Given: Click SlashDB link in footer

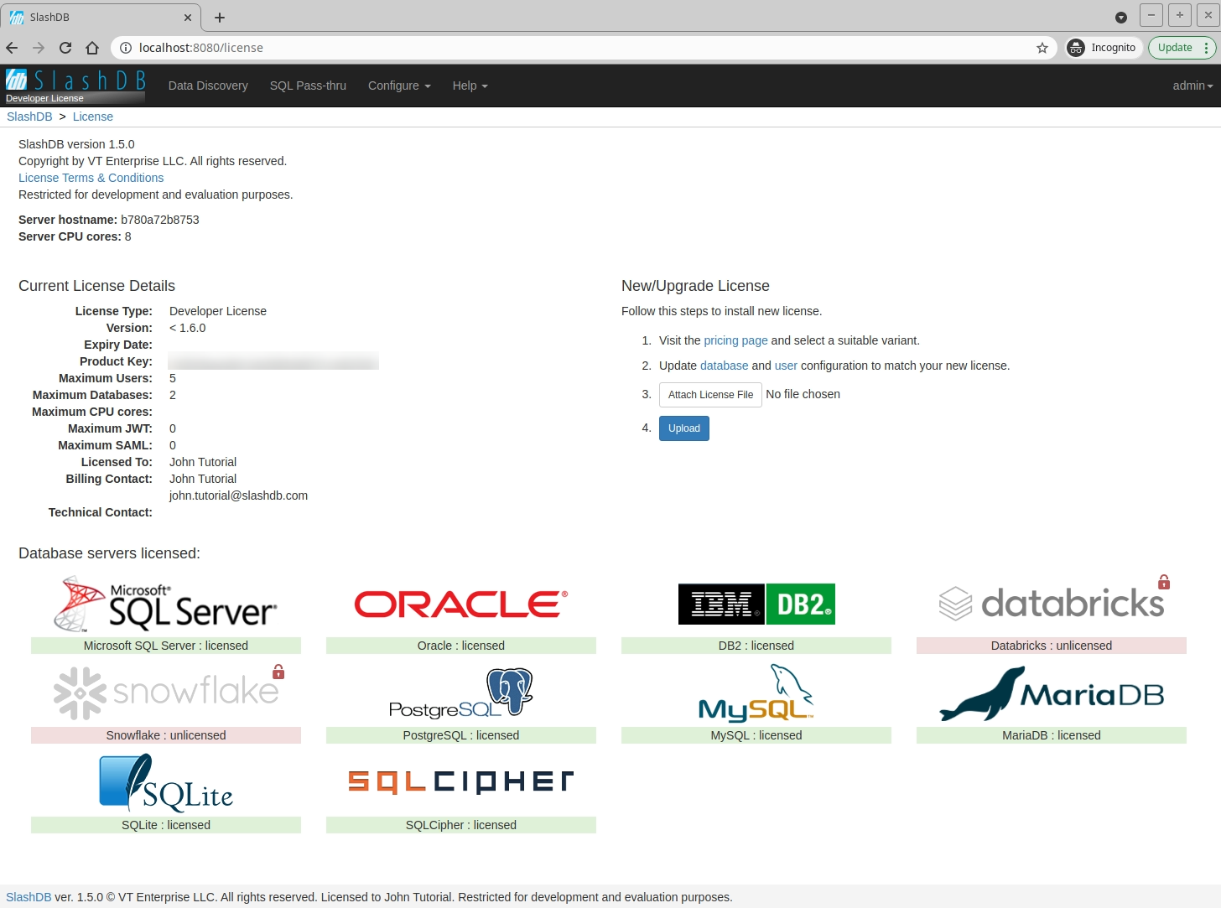Looking at the screenshot, I should [29, 897].
